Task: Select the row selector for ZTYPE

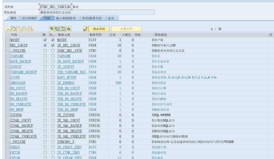Action: click(8, 77)
